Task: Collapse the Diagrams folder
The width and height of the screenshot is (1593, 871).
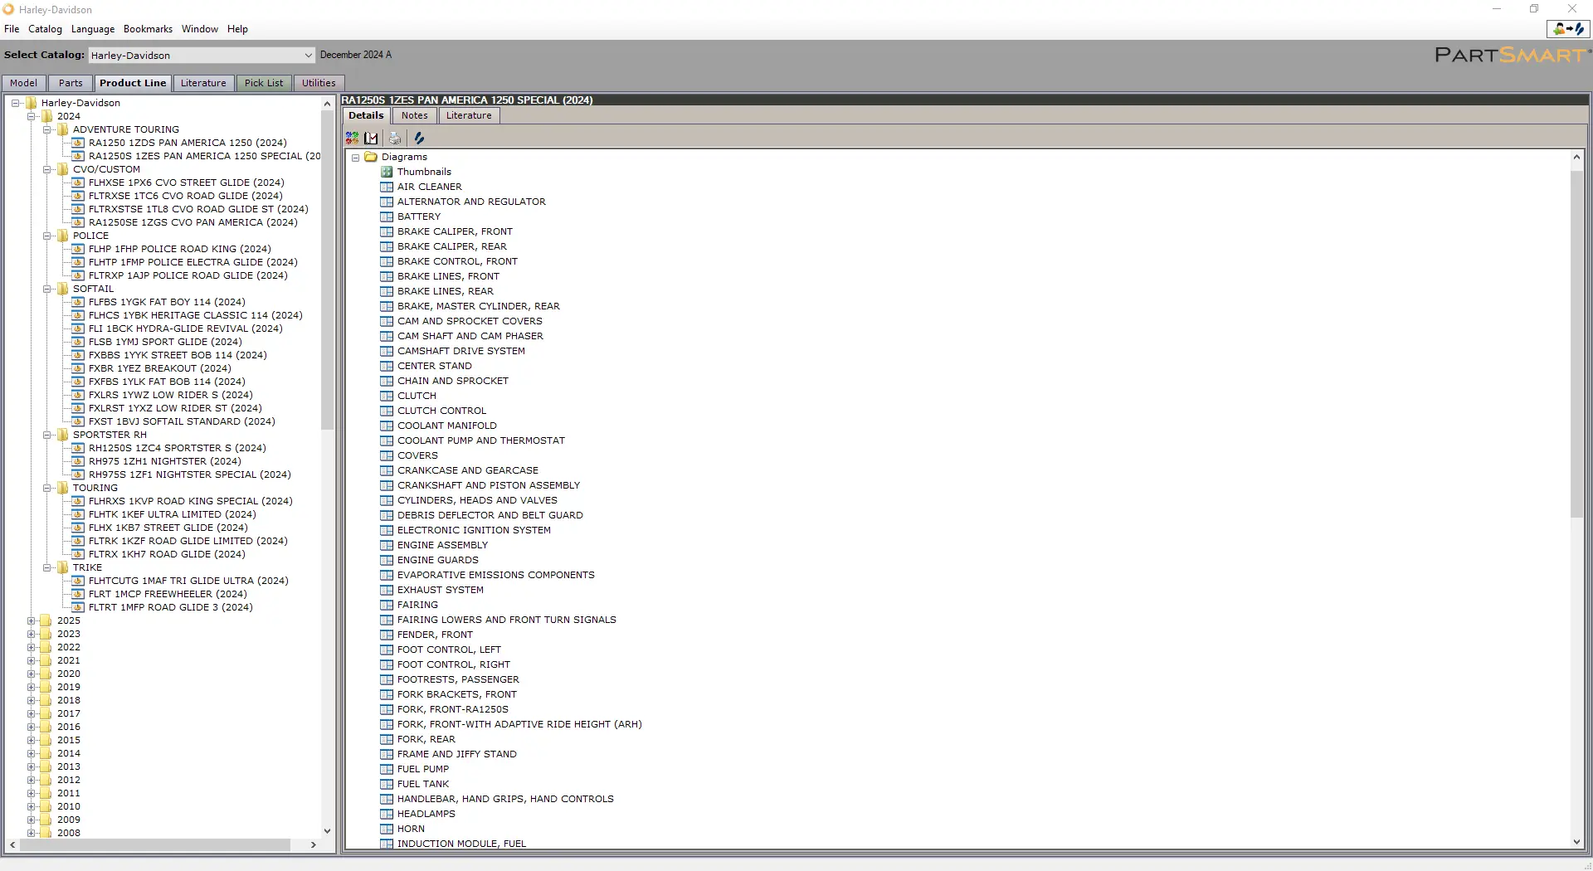Action: (x=356, y=158)
